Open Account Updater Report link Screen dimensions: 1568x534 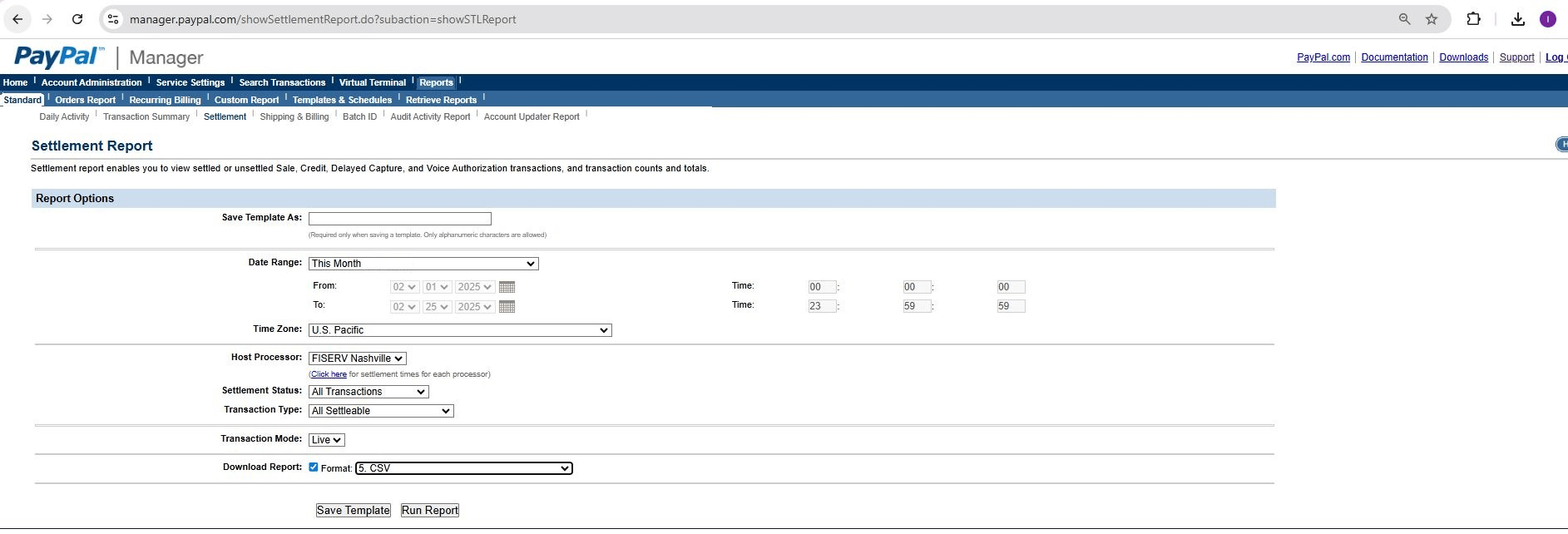tap(532, 116)
